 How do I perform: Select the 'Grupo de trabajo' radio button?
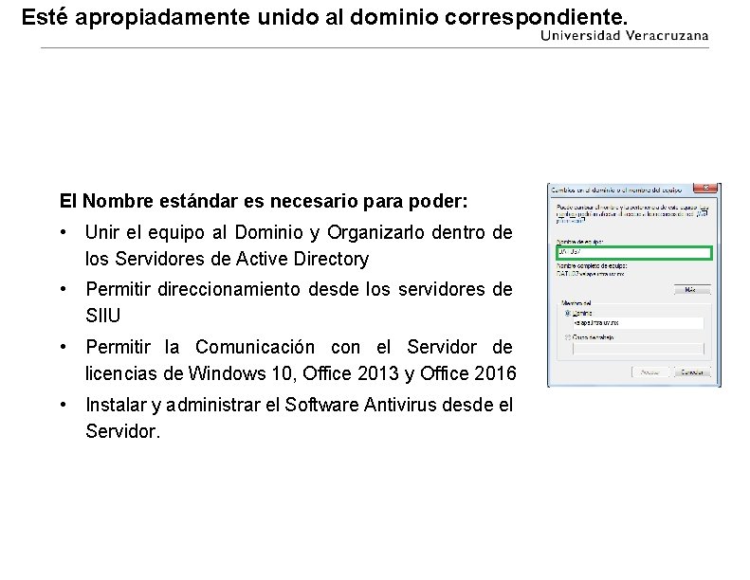click(567, 337)
